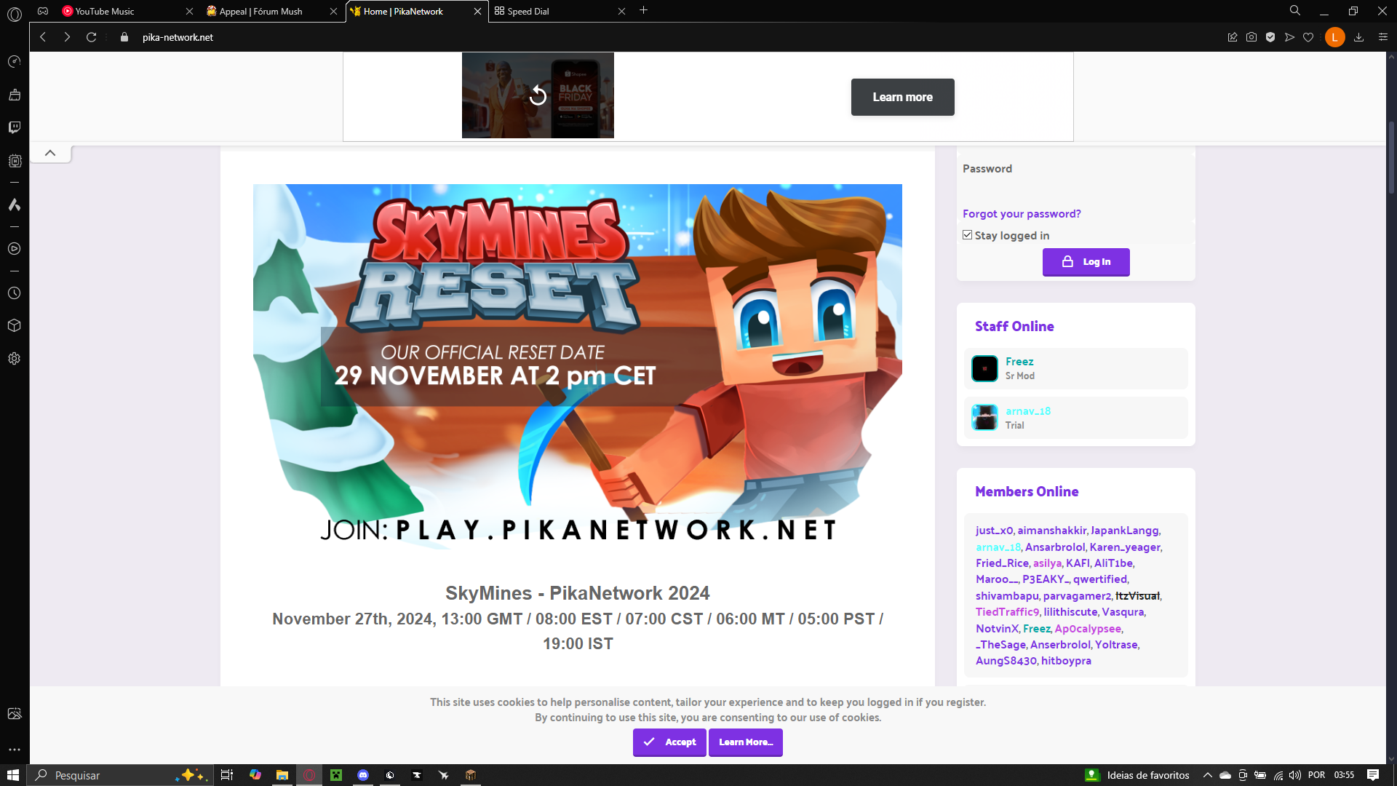Viewport: 1397px width, 786px height.
Task: Click the 'Staff Online' heading
Action: [1014, 327]
